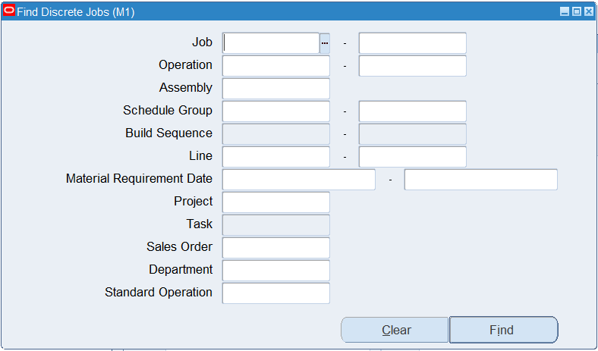Viewport: 598px width, 351px height.
Task: Maximize the Find Discrete Jobs window
Action: (577, 11)
